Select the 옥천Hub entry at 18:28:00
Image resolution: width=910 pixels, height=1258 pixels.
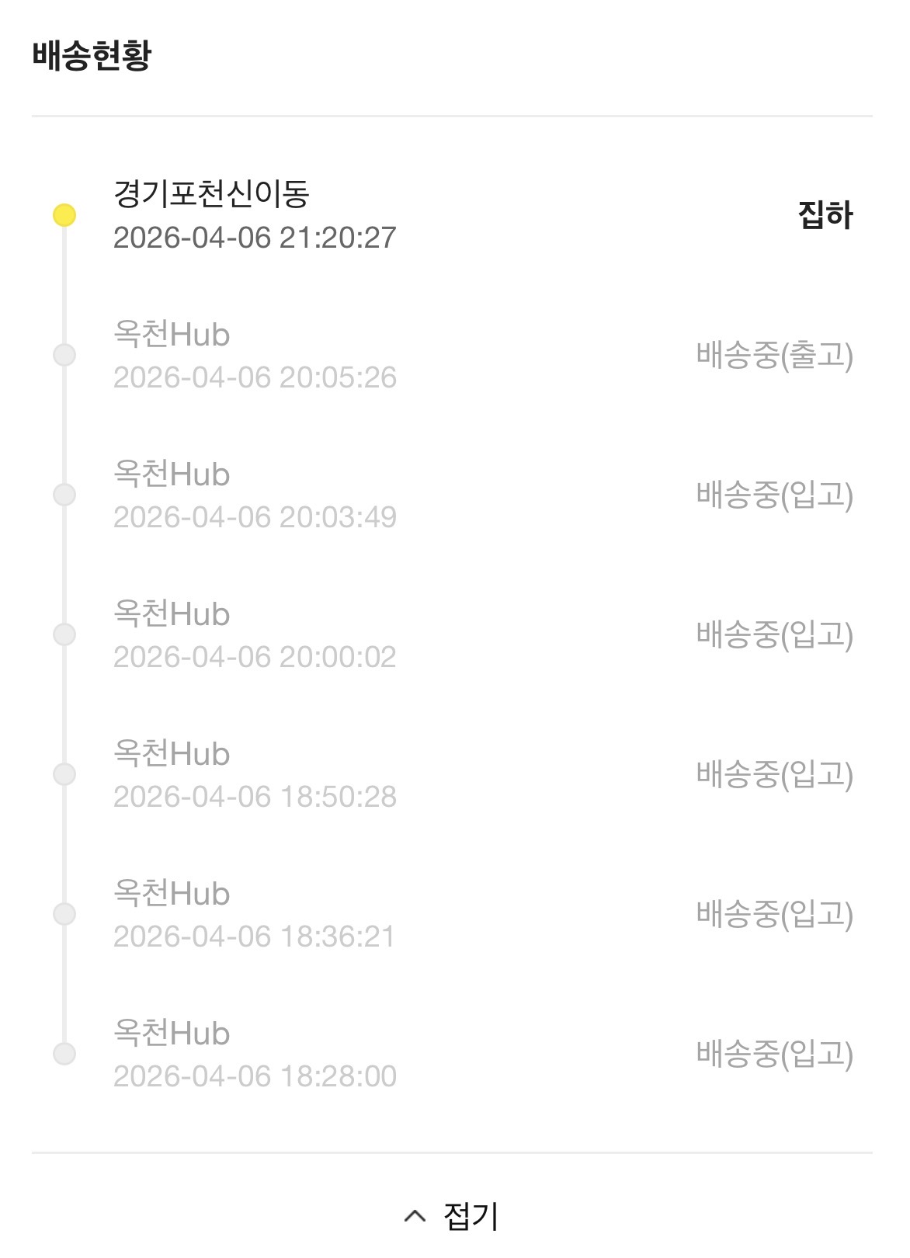tap(172, 1034)
